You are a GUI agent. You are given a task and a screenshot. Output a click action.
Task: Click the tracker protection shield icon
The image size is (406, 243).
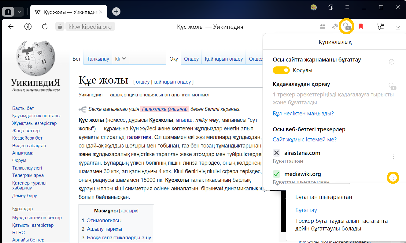[347, 26]
